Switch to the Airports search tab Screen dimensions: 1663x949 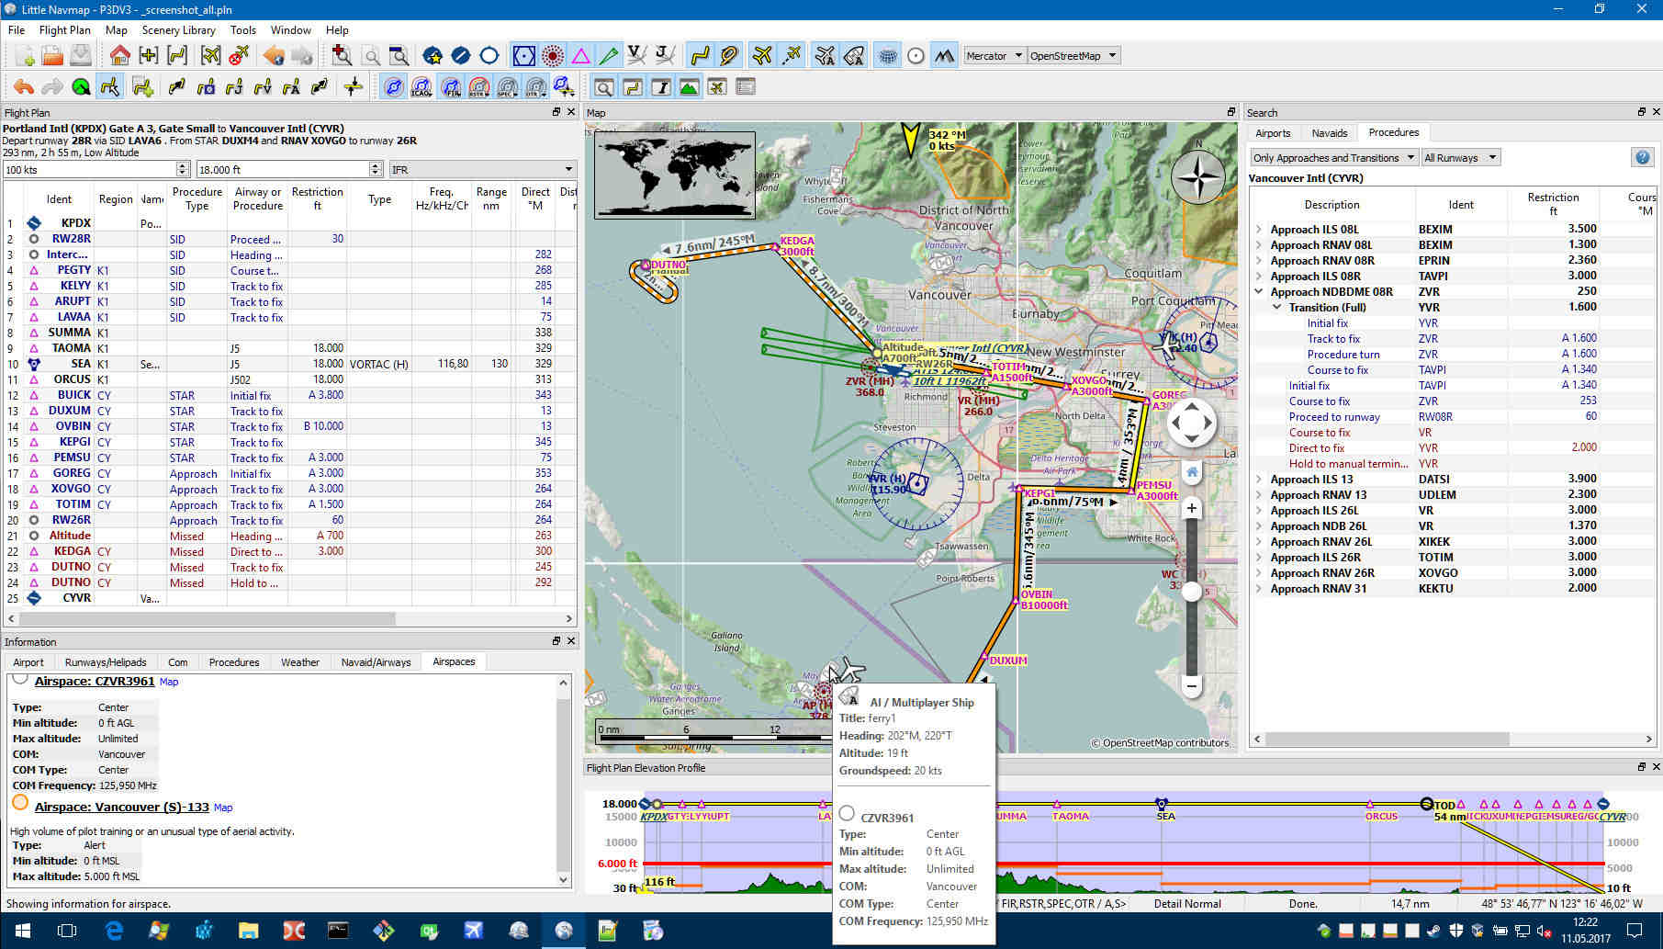[x=1273, y=133]
